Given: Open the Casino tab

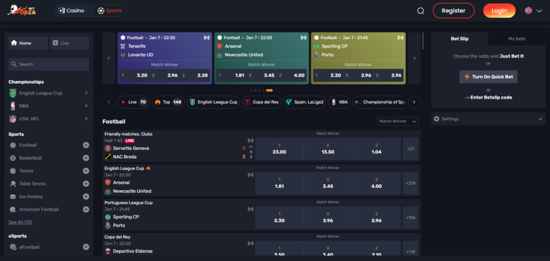Looking at the screenshot, I should click(72, 11).
